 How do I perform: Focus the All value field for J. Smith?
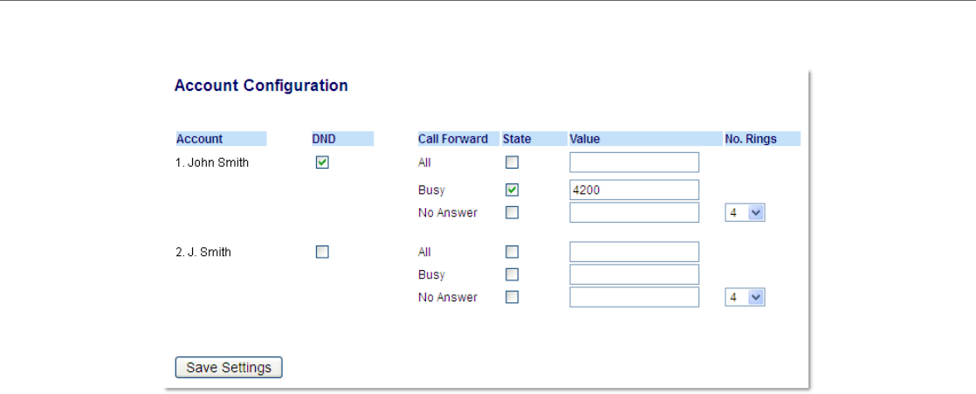tap(635, 252)
